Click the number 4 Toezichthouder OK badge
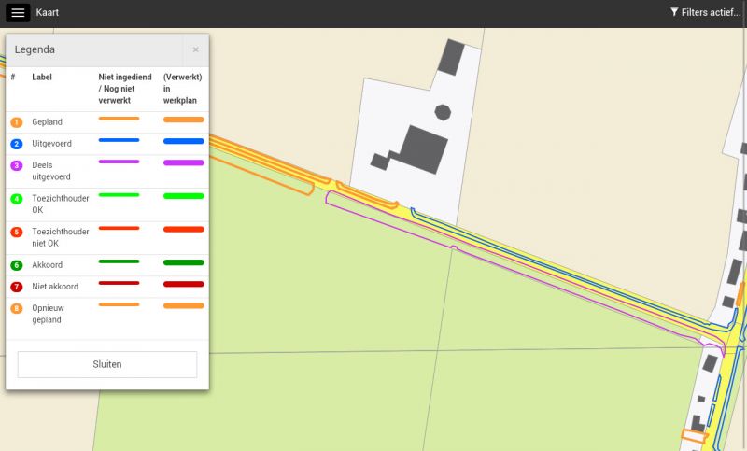 click(17, 199)
